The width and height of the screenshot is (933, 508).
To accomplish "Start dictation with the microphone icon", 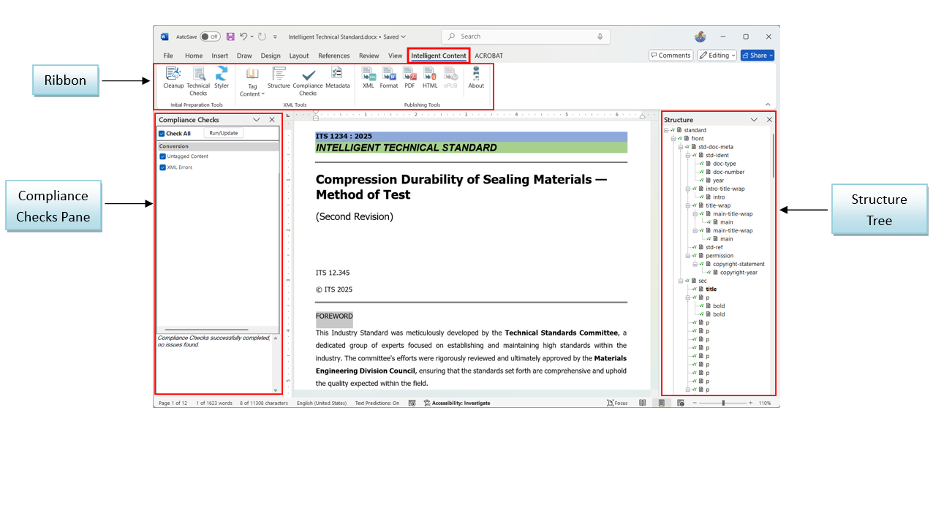I will pyautogui.click(x=600, y=37).
